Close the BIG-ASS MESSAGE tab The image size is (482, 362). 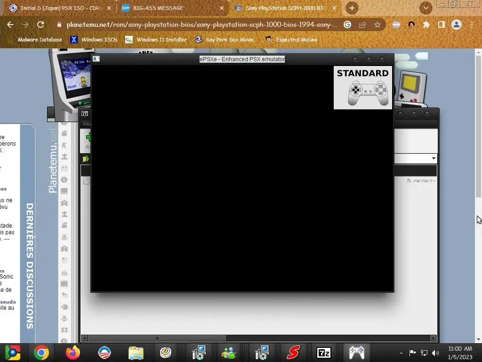(x=222, y=8)
